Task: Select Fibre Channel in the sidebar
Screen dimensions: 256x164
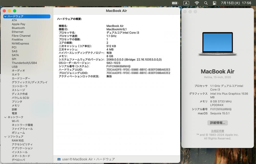Action: click(21, 36)
